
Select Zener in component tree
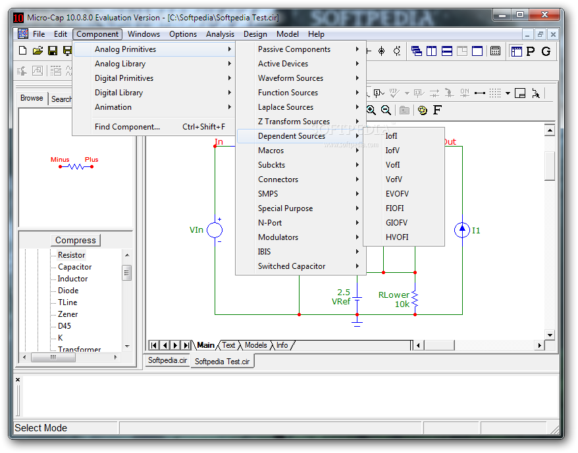pyautogui.click(x=68, y=314)
